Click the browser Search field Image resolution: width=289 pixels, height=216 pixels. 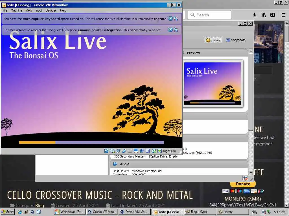tap(210, 15)
